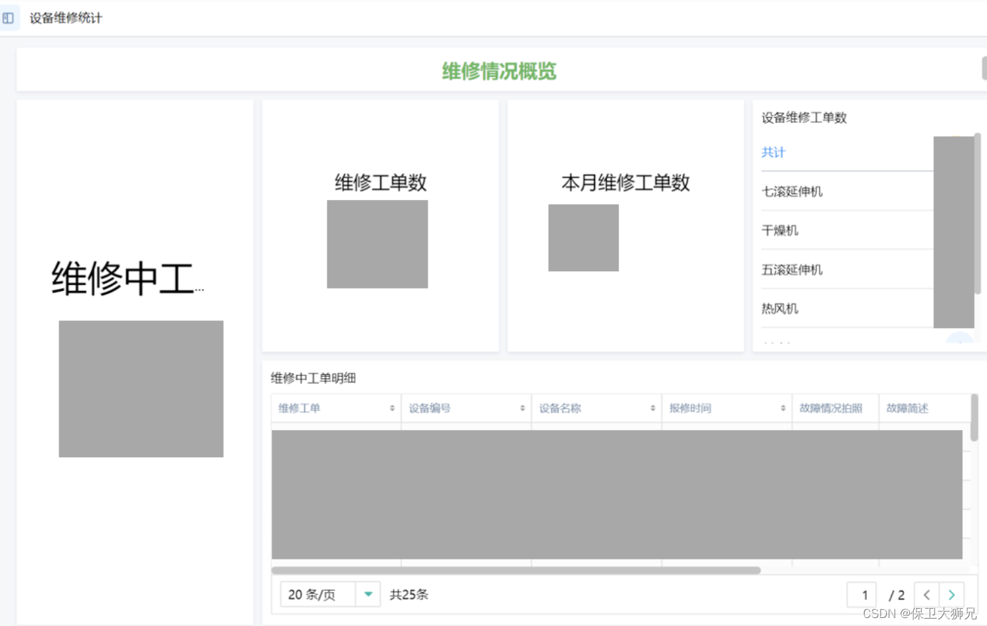Screen dimensions: 987x626
Task: Click the 维修工单数 card title
Action: pos(381,182)
